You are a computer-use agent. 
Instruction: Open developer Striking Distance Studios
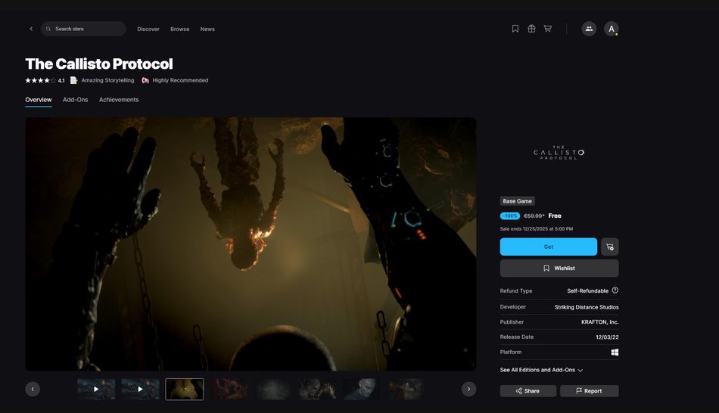coord(587,307)
